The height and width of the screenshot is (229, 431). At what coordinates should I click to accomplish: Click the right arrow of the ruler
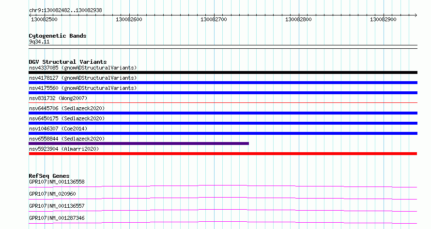(416, 15)
